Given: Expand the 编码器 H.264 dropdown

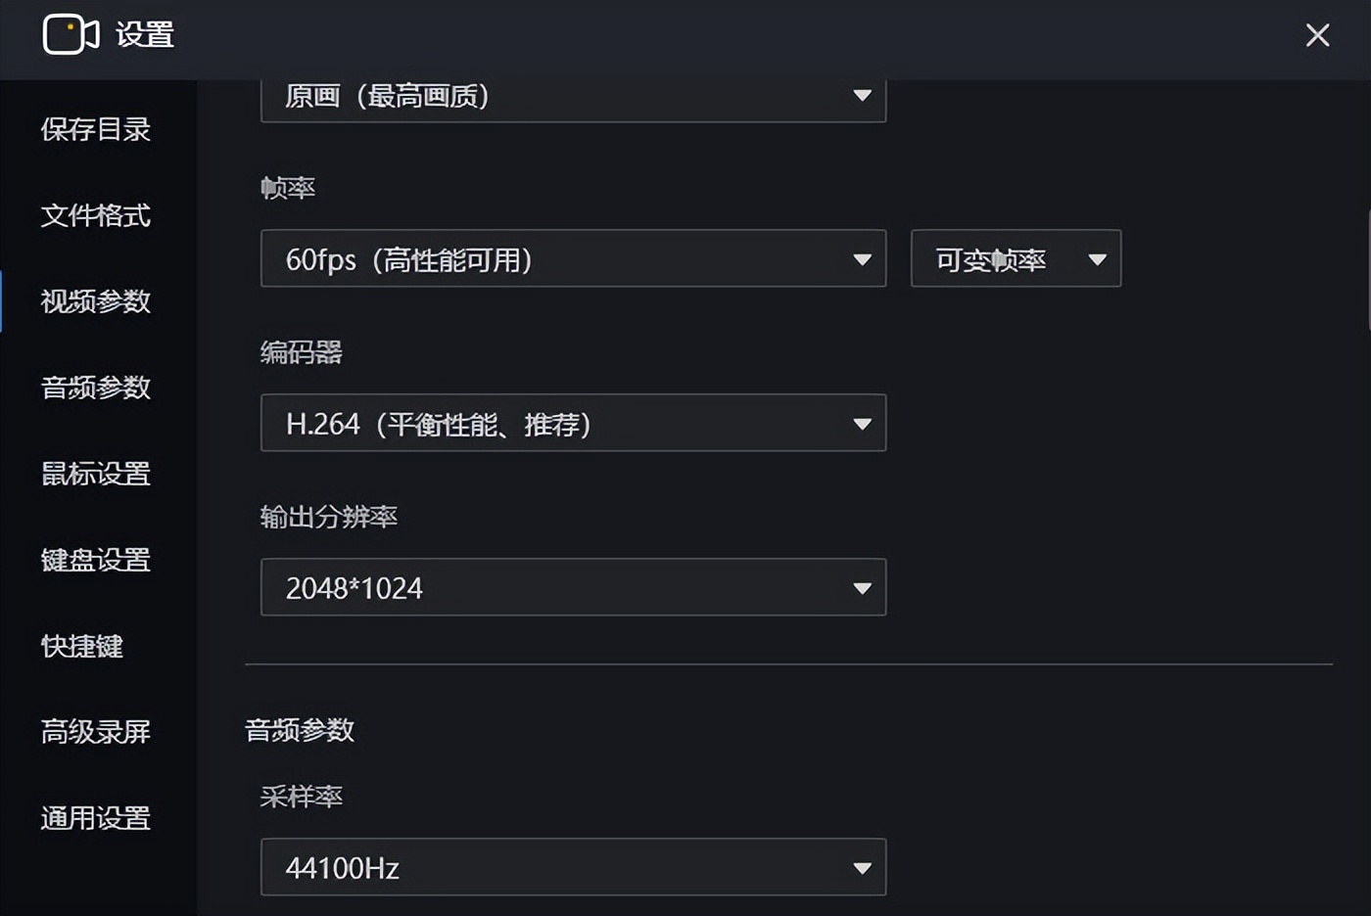Looking at the screenshot, I should pyautogui.click(x=573, y=424).
